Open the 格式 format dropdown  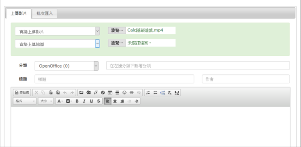(25, 101)
